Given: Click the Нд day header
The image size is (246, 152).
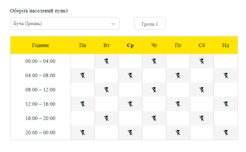Looking at the screenshot, I should [226, 45].
